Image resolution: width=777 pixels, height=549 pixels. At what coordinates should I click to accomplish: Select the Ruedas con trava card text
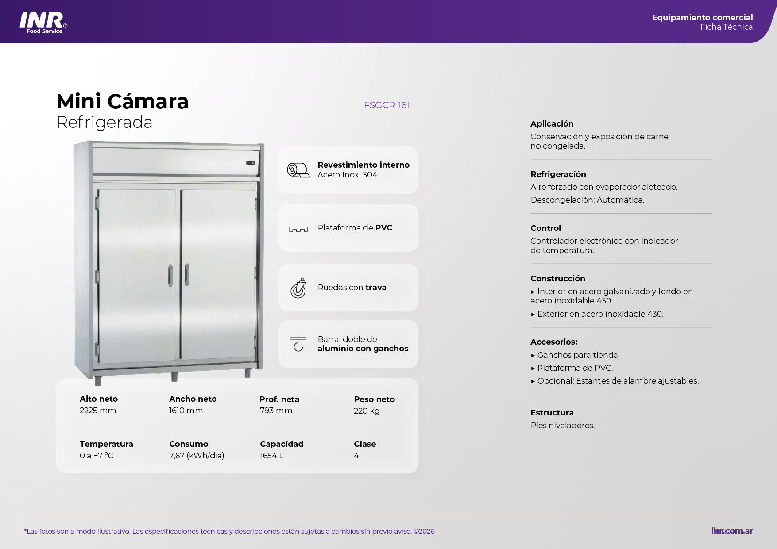[352, 288]
